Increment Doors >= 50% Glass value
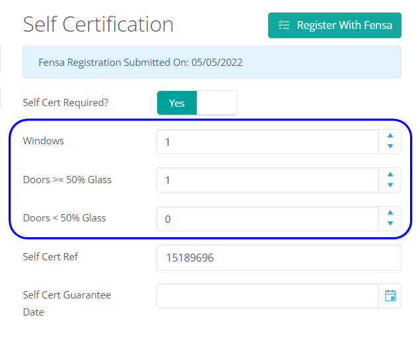 coord(390,175)
